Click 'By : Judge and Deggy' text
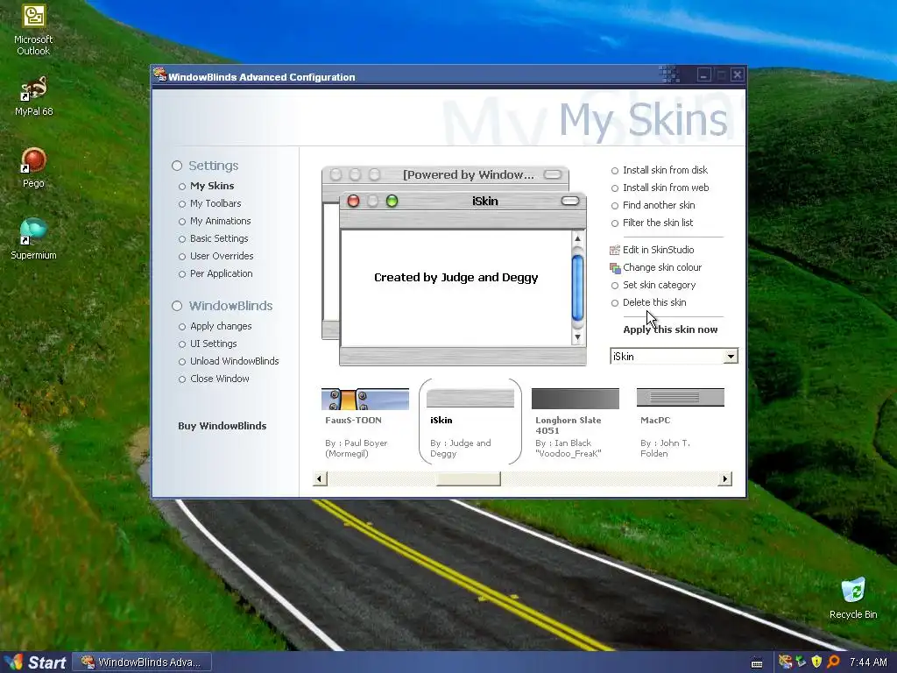 (x=461, y=448)
